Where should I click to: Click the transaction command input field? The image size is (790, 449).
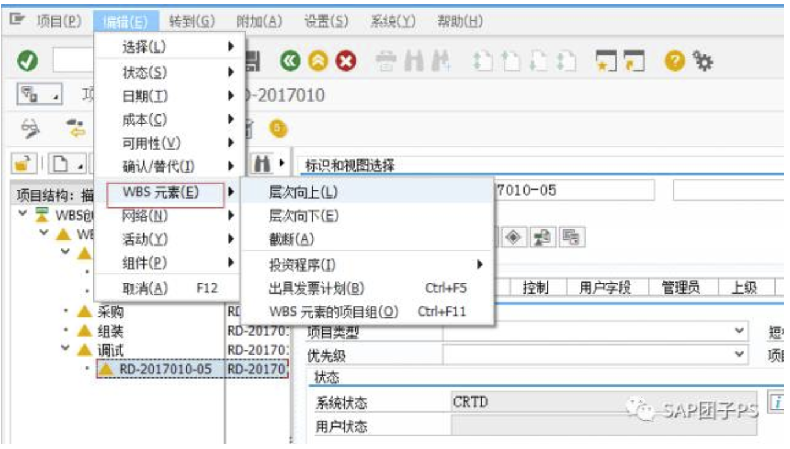click(75, 61)
